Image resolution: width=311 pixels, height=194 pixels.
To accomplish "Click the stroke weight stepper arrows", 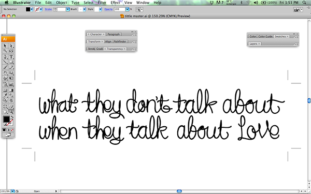I will 55,9.
